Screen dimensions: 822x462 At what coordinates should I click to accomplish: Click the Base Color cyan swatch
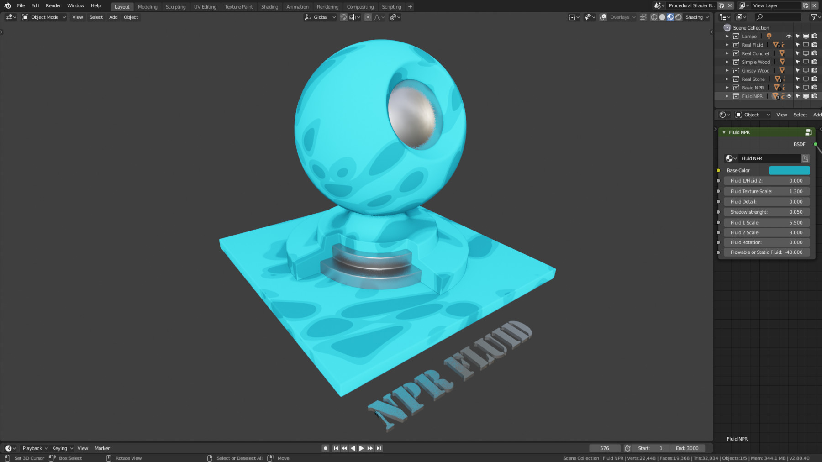790,170
